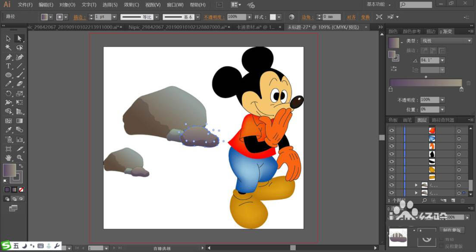The height and width of the screenshot is (252, 476).
Task: Hide the top layer via eye icon
Action: click(x=391, y=131)
